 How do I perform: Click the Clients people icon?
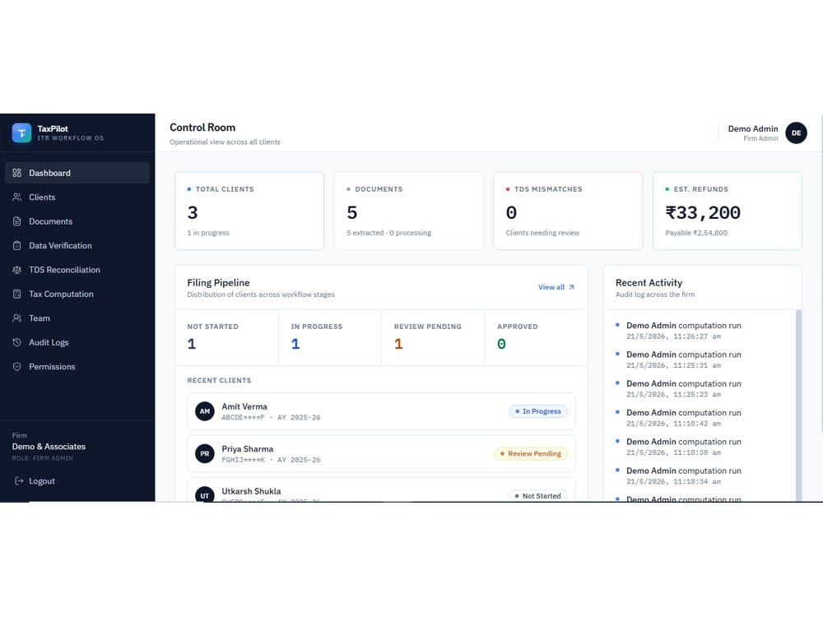point(16,197)
